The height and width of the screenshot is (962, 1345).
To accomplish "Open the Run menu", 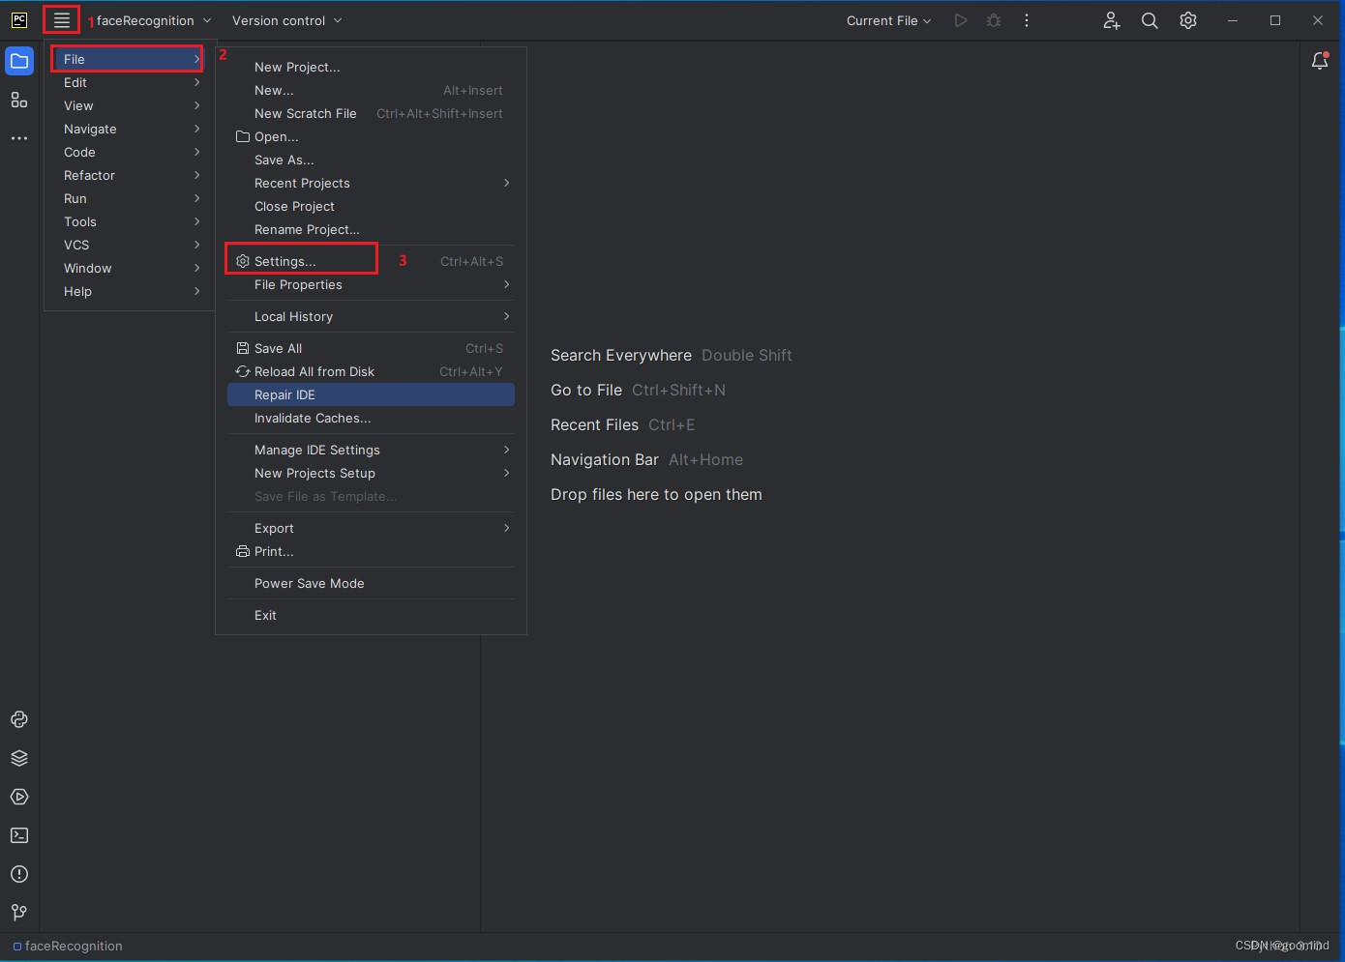I will [x=128, y=198].
